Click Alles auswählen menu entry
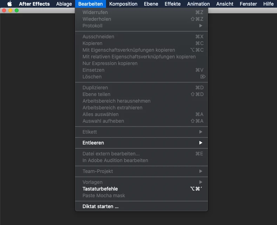The height and width of the screenshot is (225, 277). click(141, 114)
